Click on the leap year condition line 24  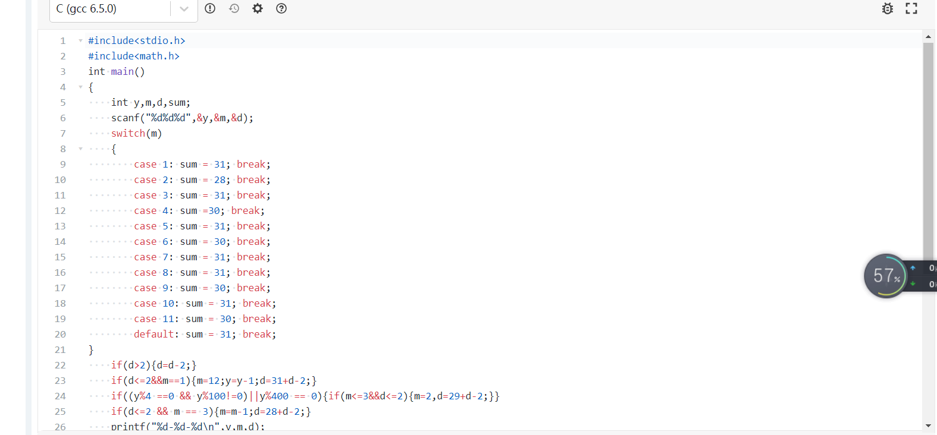(x=306, y=396)
